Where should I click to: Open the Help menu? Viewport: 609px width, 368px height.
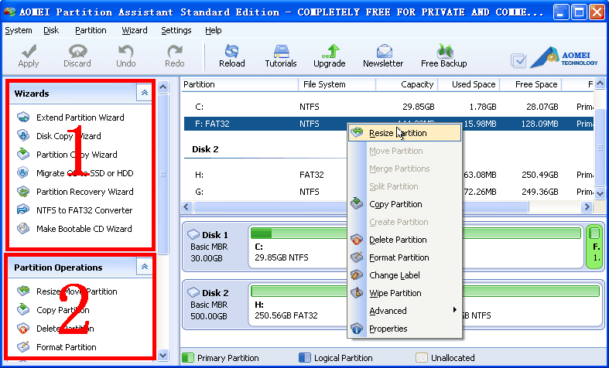pyautogui.click(x=214, y=30)
